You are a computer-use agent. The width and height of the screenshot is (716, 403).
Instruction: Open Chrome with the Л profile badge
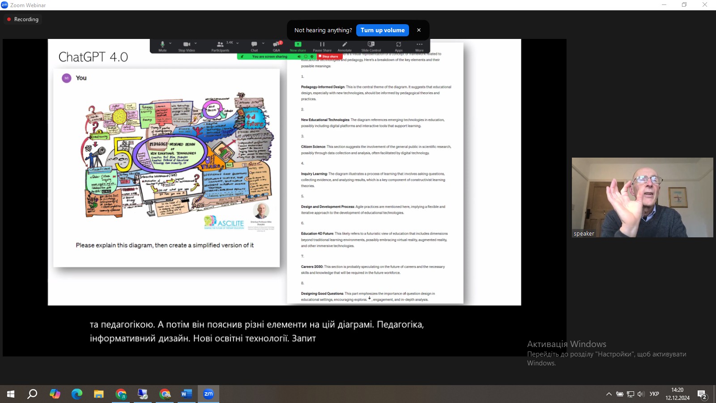pyautogui.click(x=121, y=394)
